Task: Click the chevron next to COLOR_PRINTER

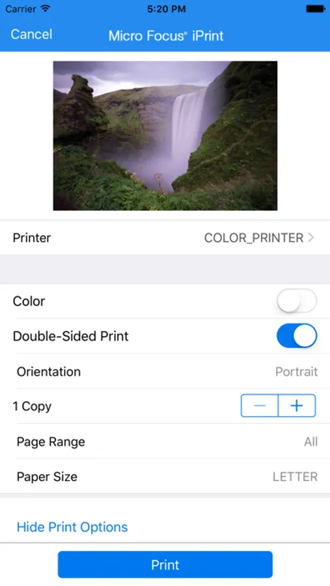Action: pos(311,238)
